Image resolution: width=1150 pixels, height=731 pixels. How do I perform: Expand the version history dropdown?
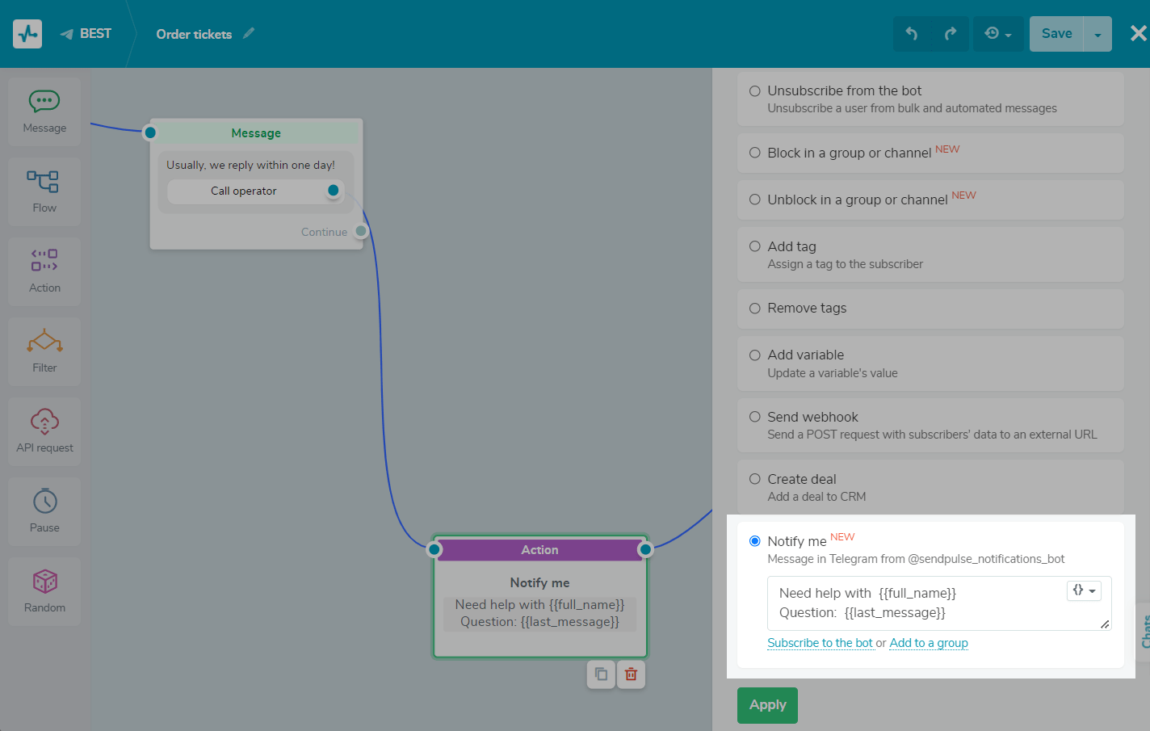coord(997,34)
